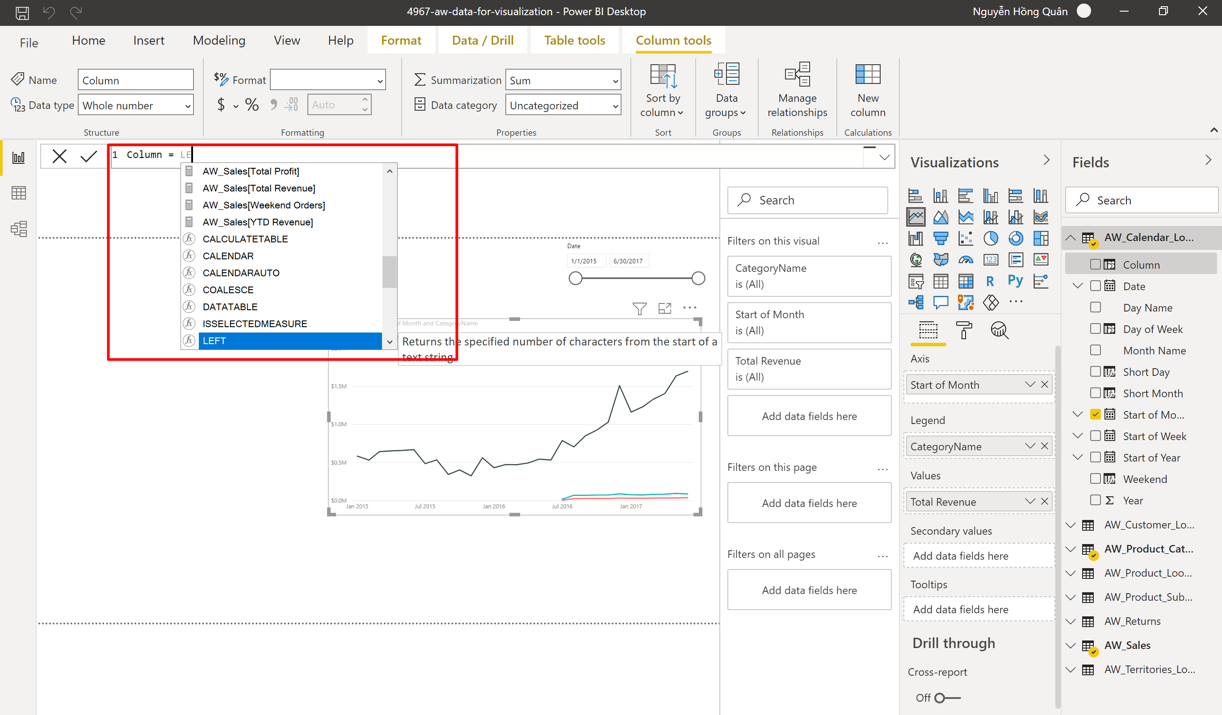Open the Analytics pane
This screenshot has height=715, width=1222.
pyautogui.click(x=999, y=330)
